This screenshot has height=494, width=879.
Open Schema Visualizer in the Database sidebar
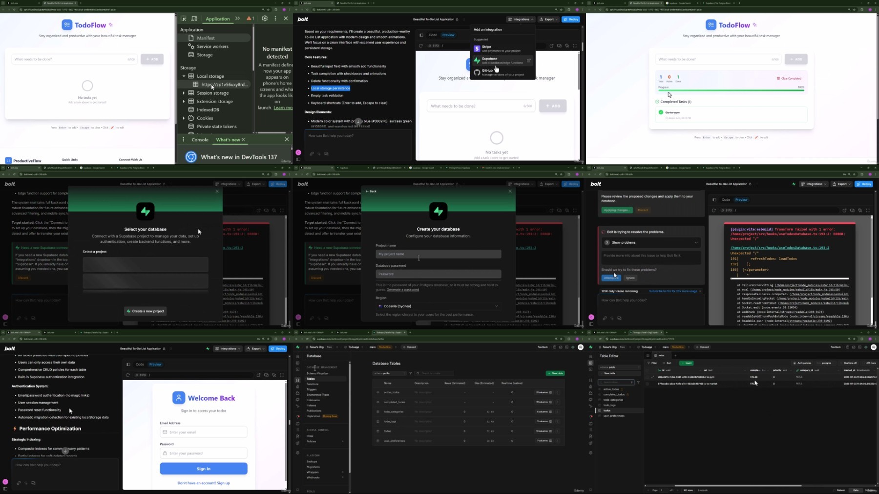[317, 373]
